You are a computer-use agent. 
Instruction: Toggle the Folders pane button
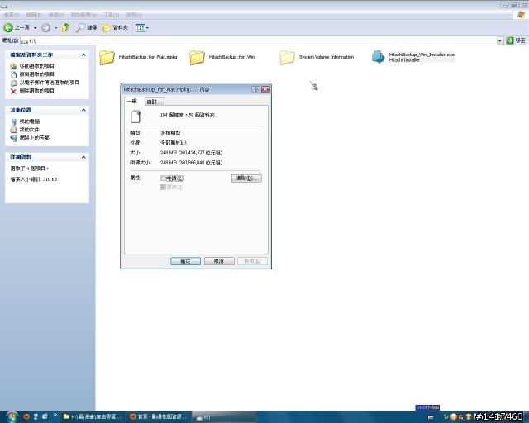coord(115,27)
